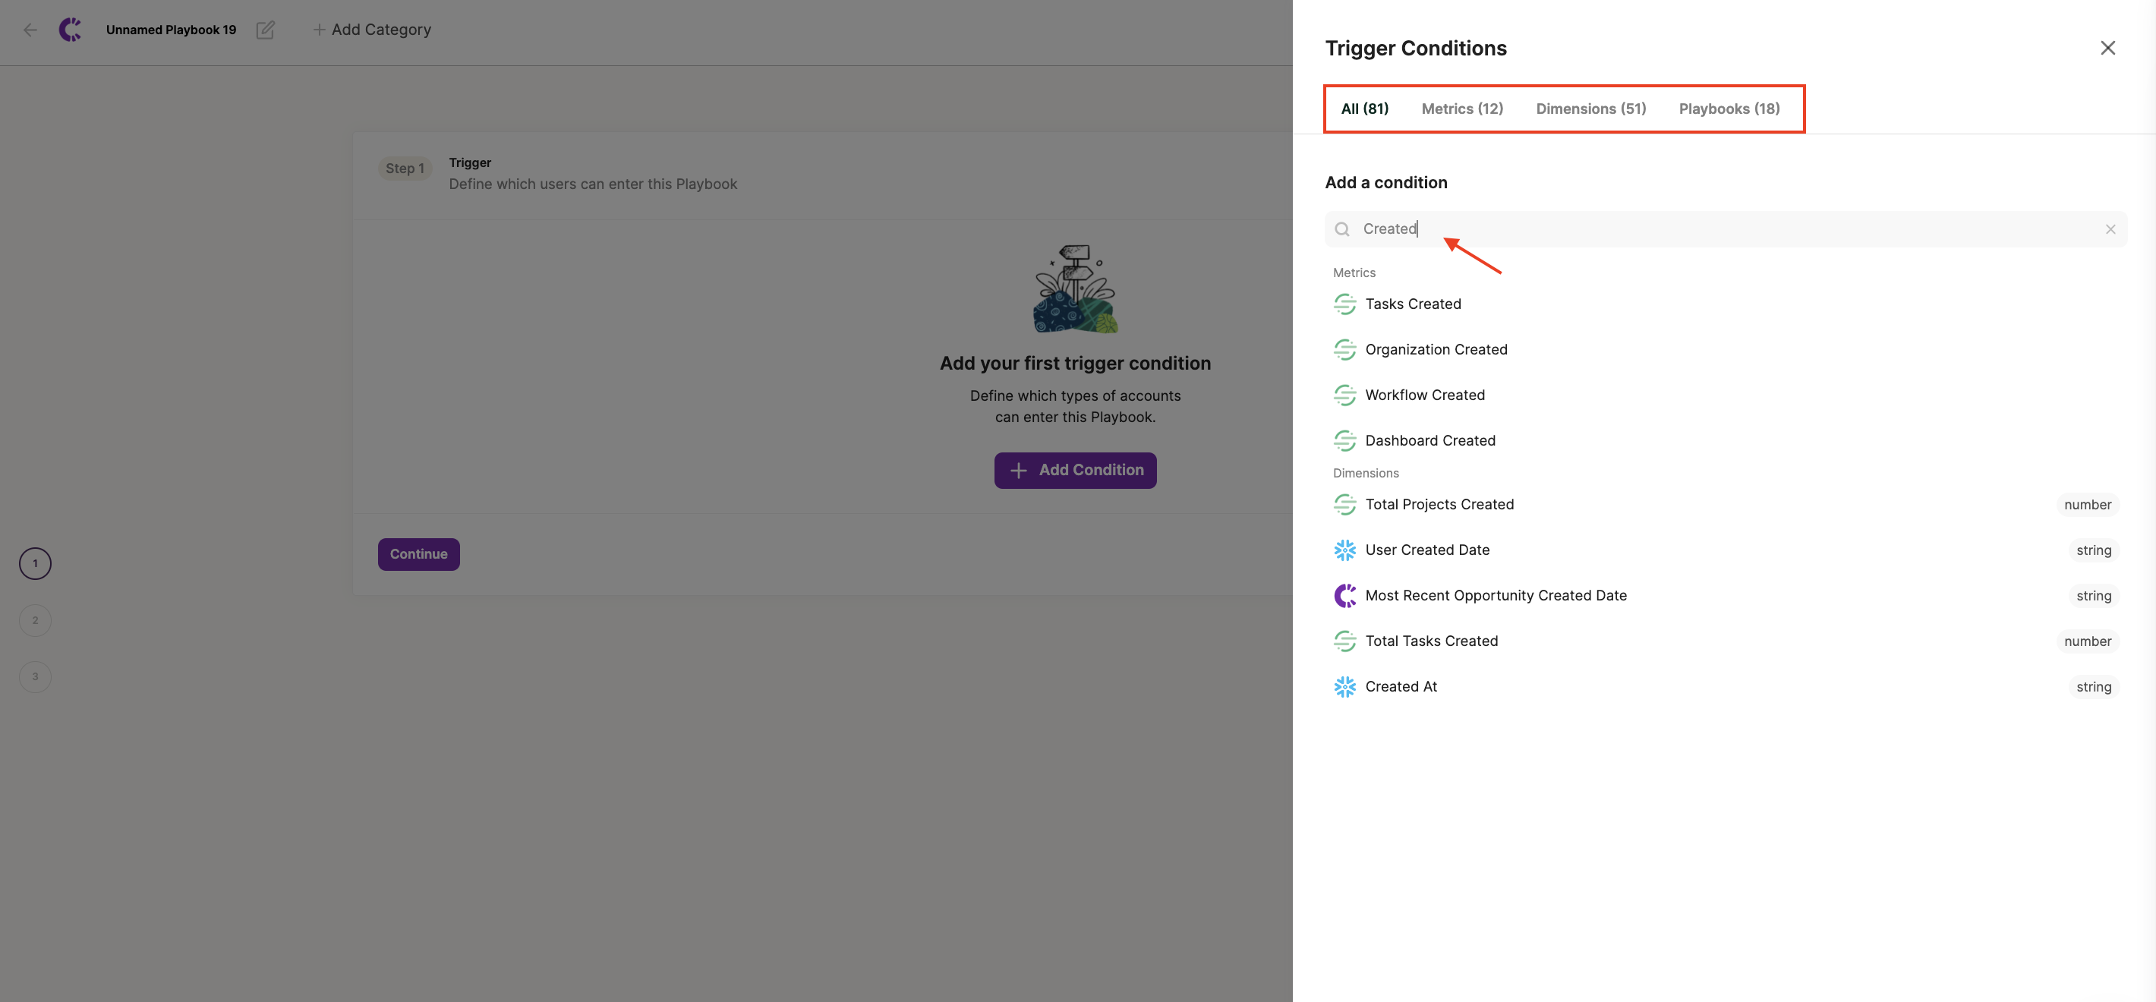Click the back arrow icon

[30, 30]
